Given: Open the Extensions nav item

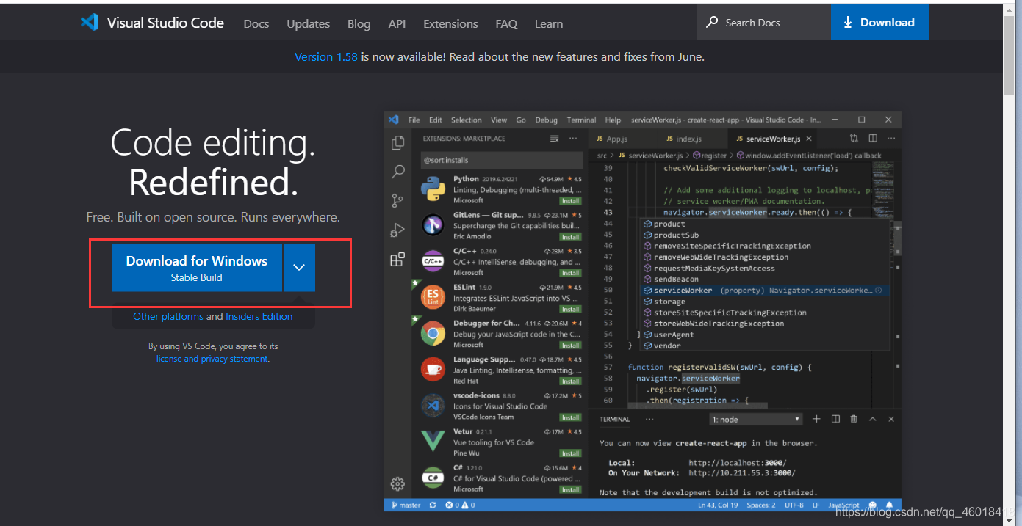Looking at the screenshot, I should [x=450, y=23].
